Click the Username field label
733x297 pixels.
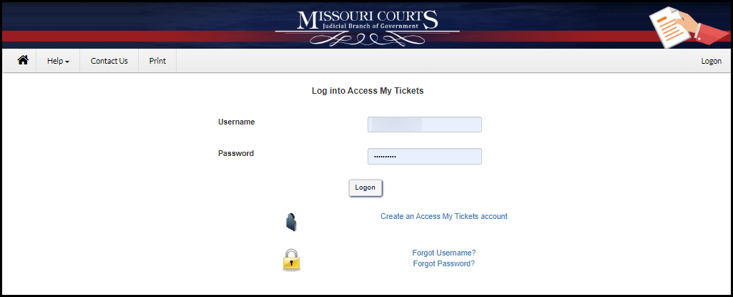[236, 122]
